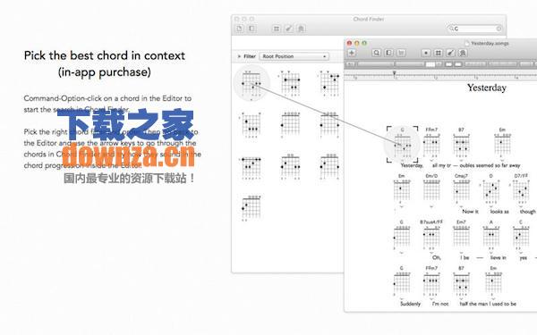Click the song title "Yesterday"
This screenshot has height=335, width=537.
click(487, 88)
